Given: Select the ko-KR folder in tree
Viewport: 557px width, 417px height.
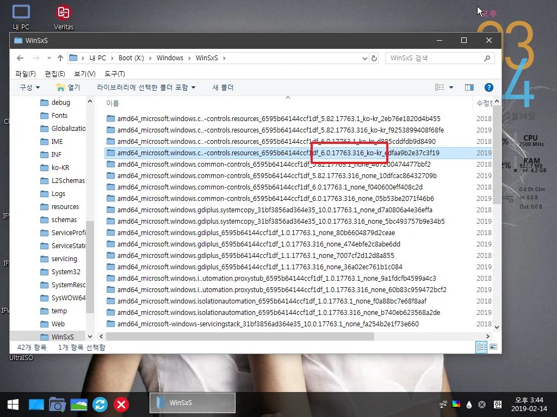Looking at the screenshot, I should (55, 168).
